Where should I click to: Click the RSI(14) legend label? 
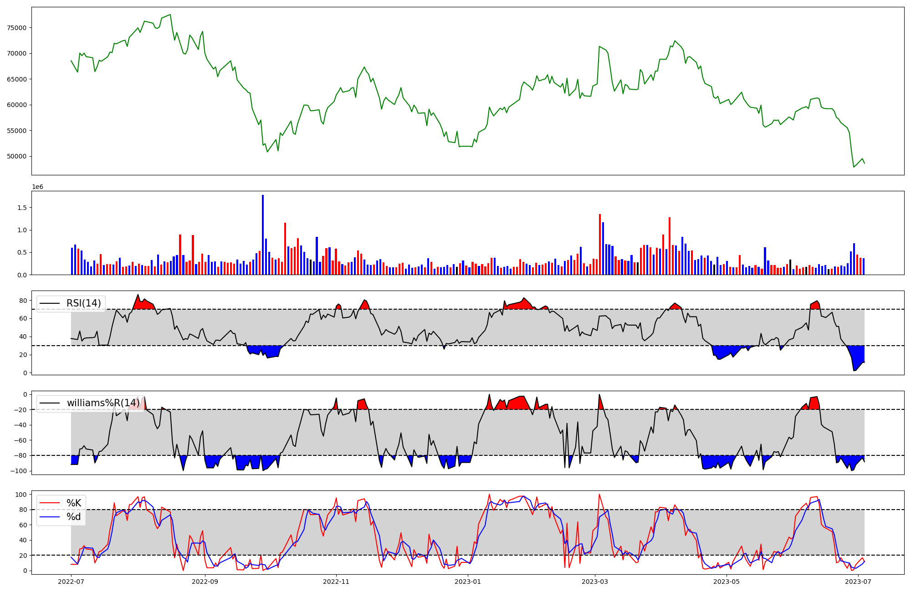click(x=83, y=303)
